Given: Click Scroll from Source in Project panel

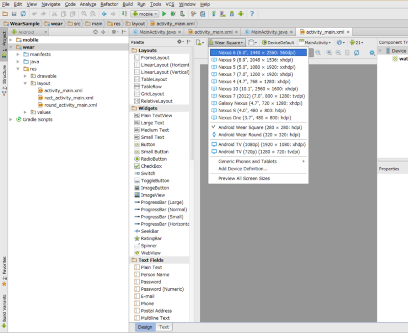Looking at the screenshot, I should click(95, 32).
